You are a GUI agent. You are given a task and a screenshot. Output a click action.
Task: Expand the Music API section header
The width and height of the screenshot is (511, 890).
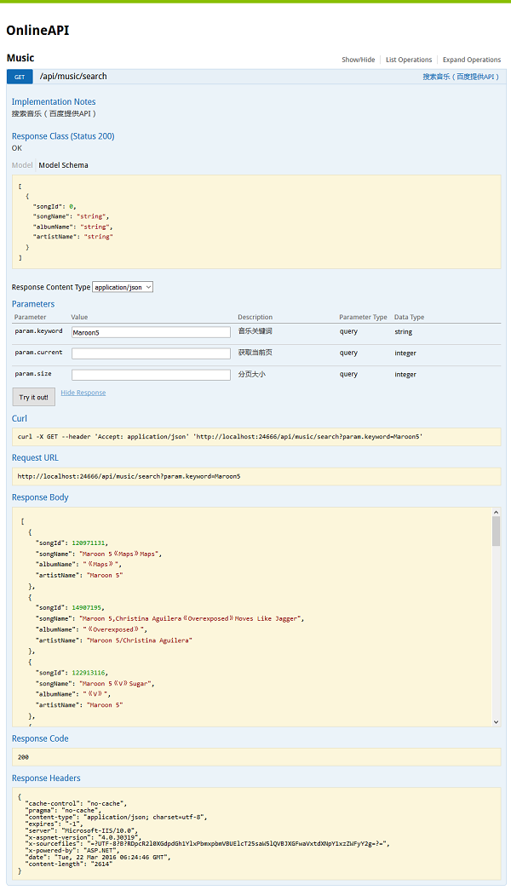pos(20,58)
